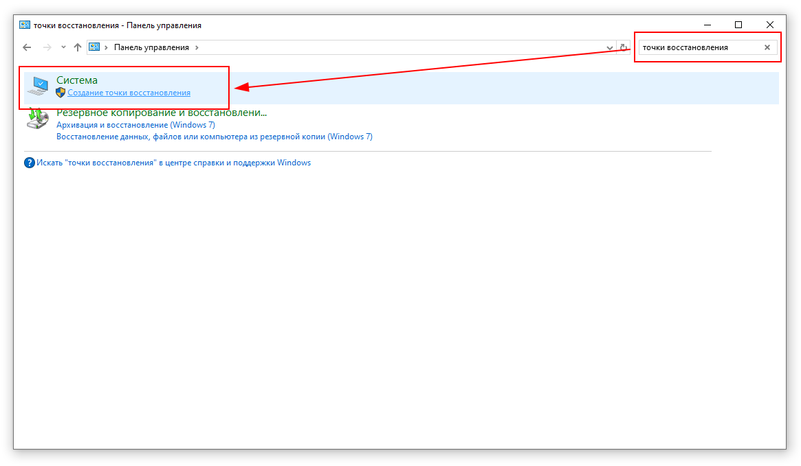Open the Система heading
Viewport: 801px width, 466px height.
pyautogui.click(x=77, y=80)
